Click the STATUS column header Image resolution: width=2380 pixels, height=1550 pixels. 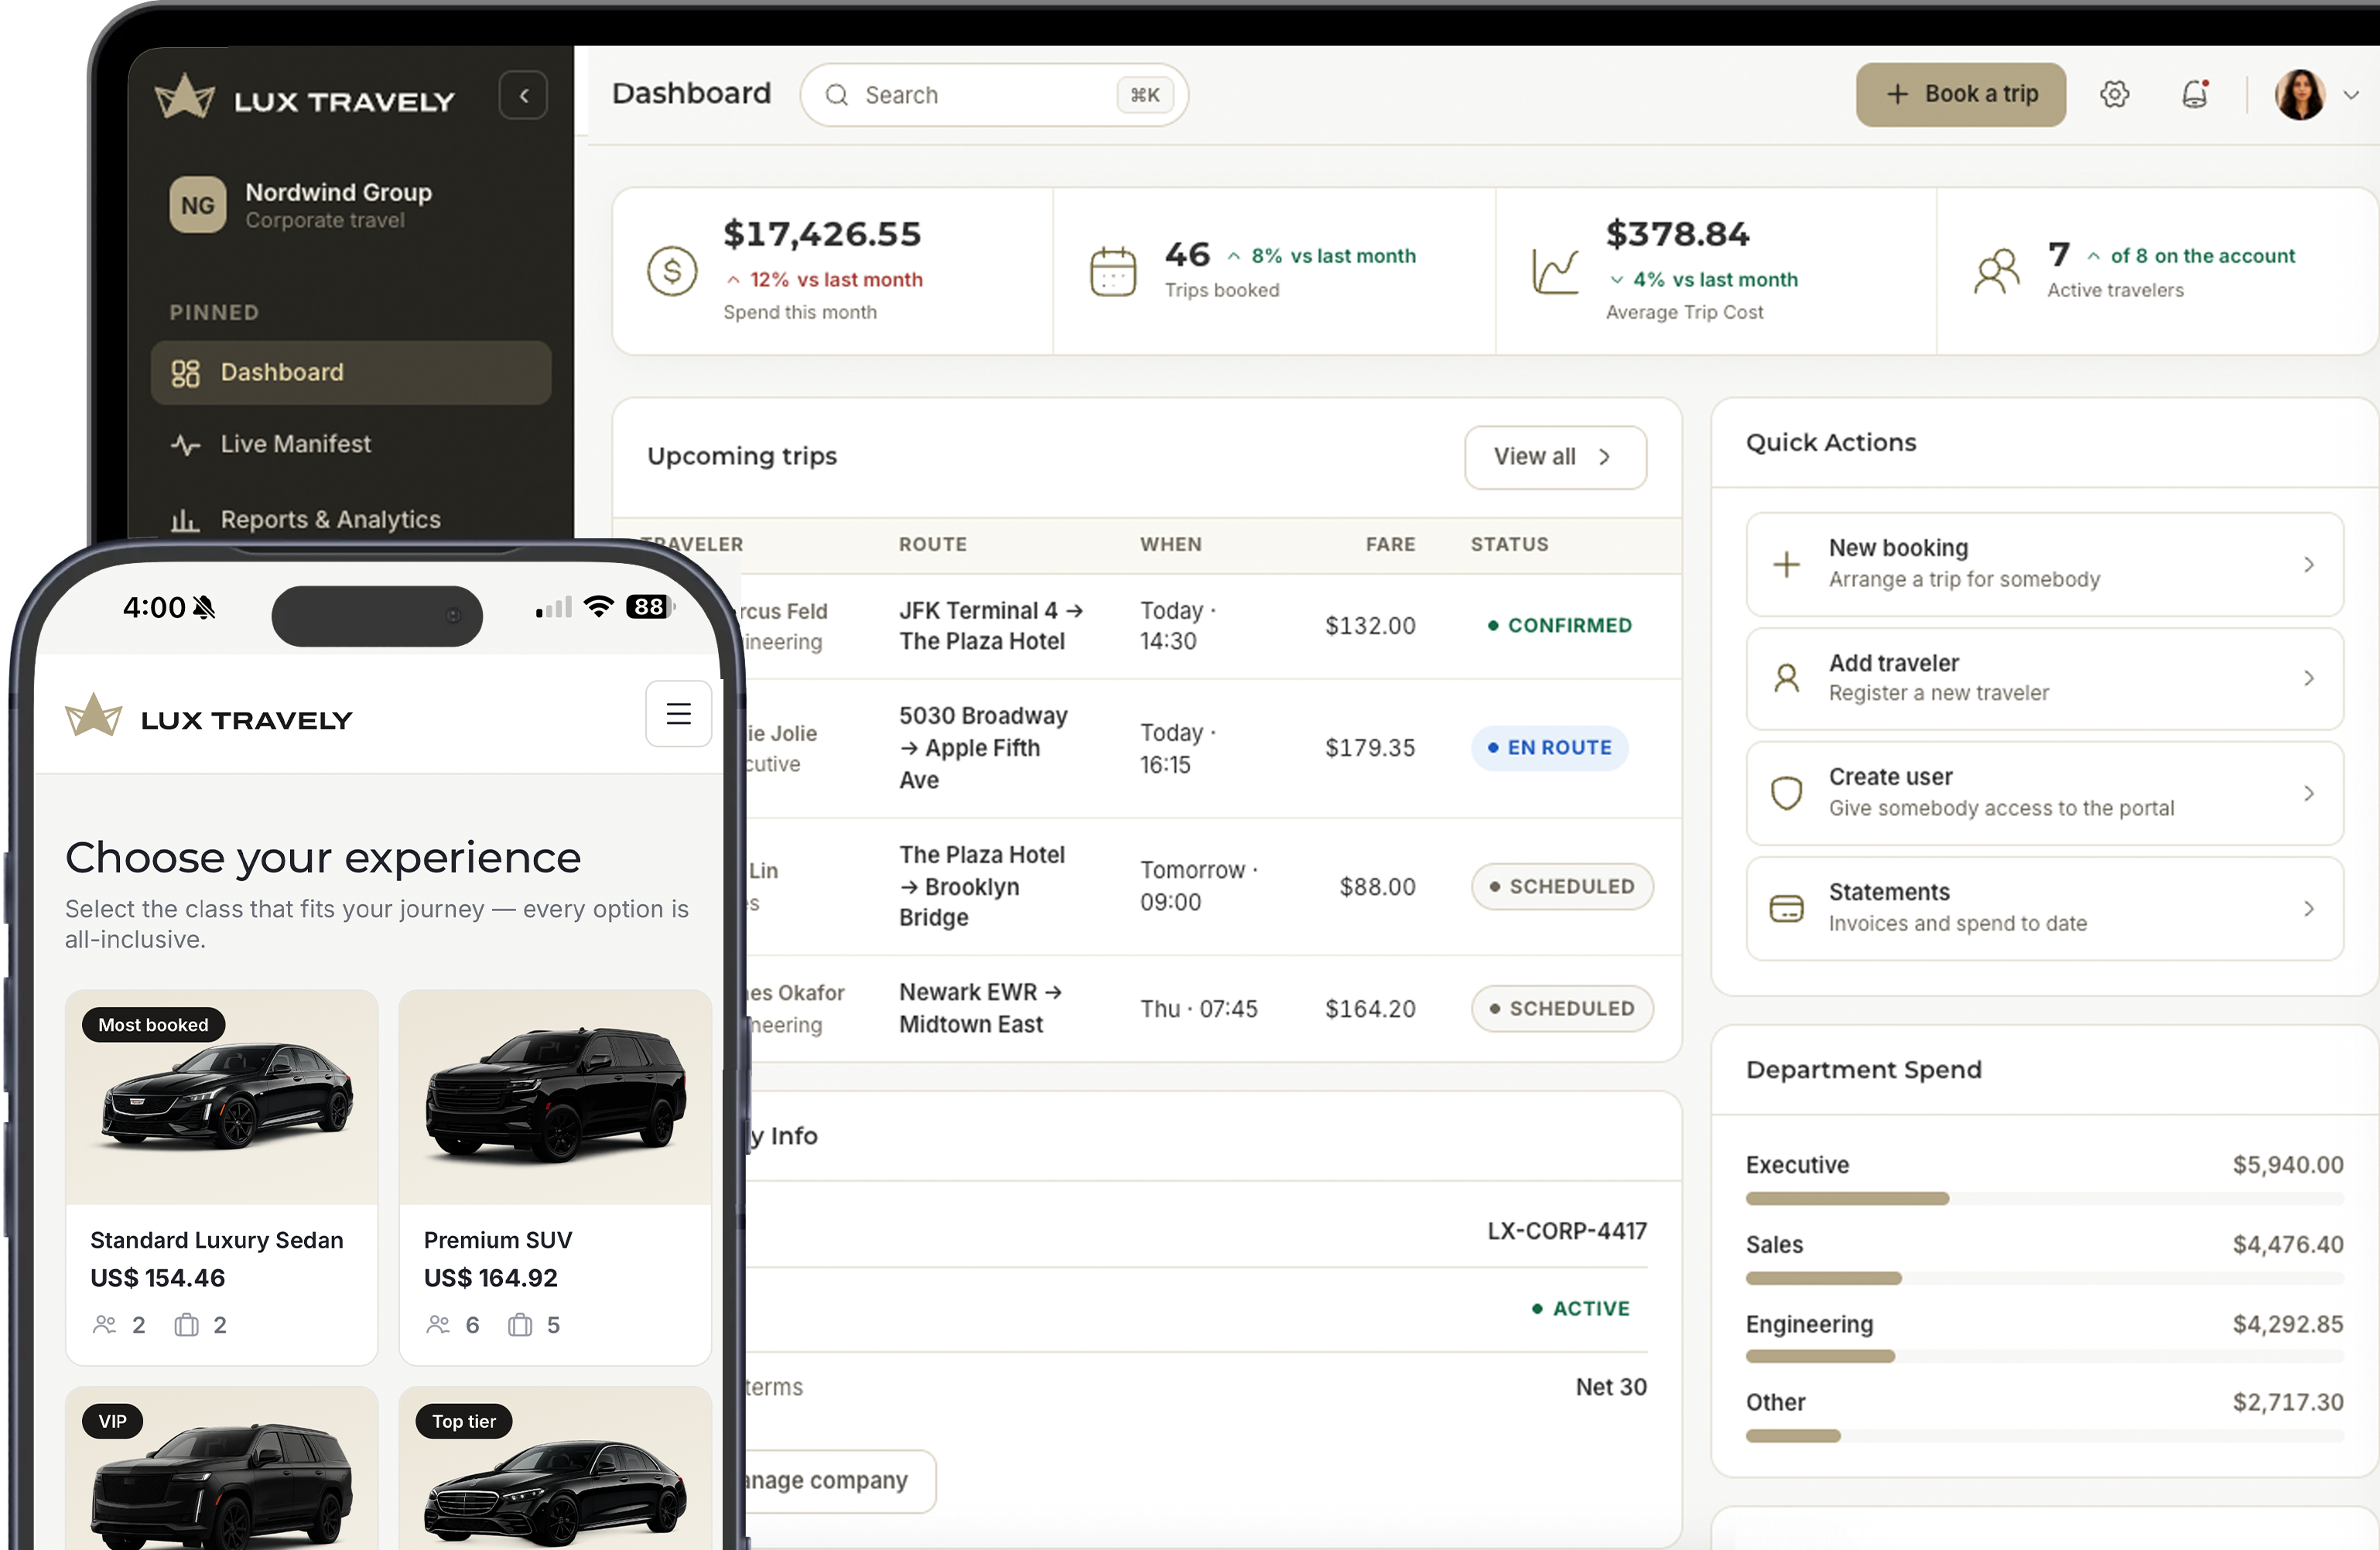(1509, 545)
